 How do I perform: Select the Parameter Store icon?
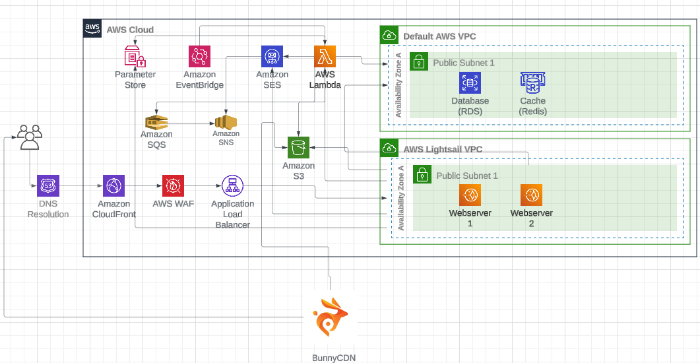135,57
